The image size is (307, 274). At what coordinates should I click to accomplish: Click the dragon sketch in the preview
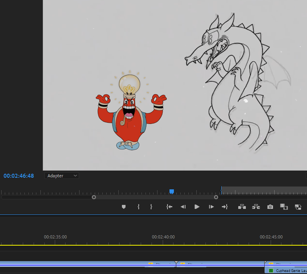tap(238, 83)
